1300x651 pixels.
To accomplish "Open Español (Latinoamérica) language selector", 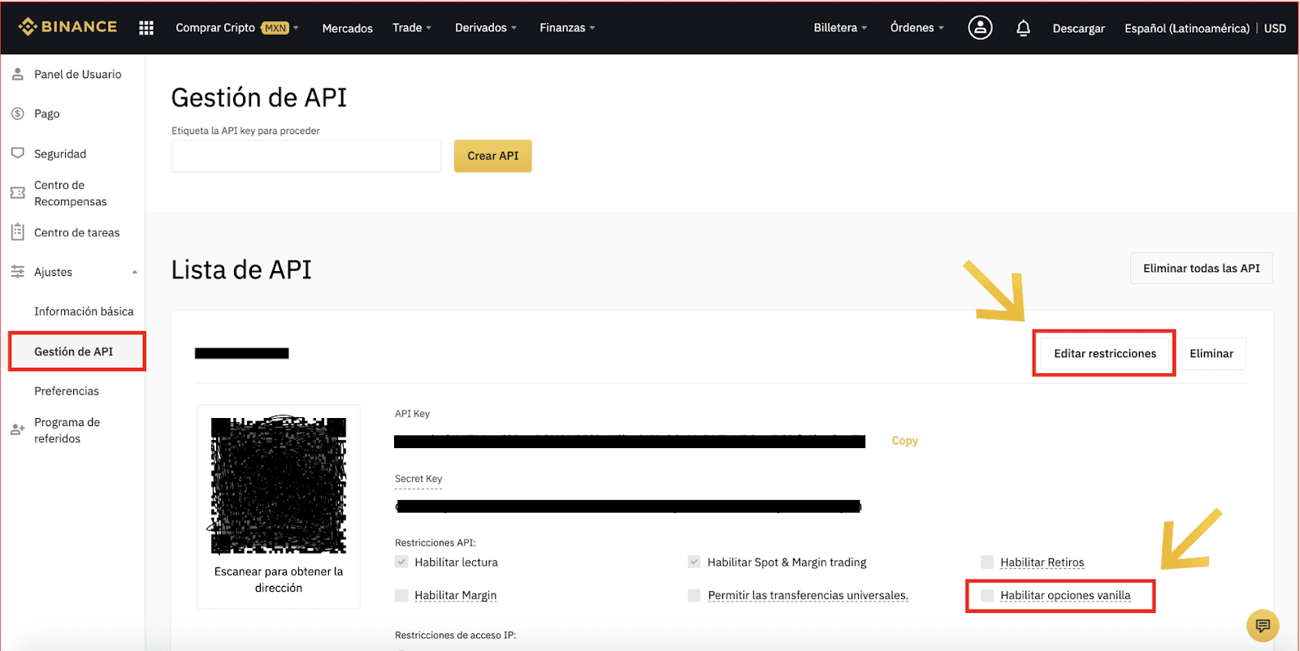I will (x=1187, y=28).
